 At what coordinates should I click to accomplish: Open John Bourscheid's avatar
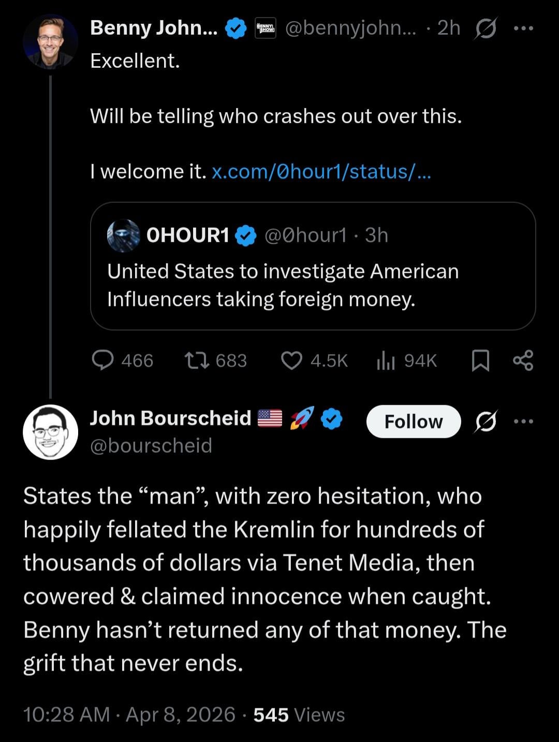tap(50, 432)
